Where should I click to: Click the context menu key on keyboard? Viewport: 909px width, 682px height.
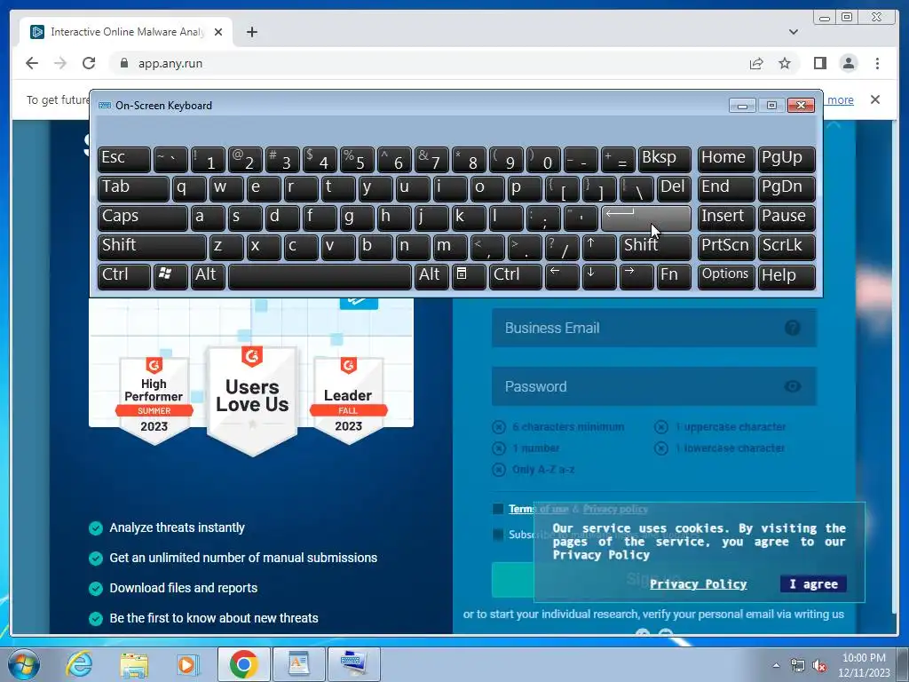[x=469, y=275]
